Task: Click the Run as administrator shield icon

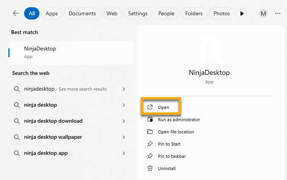Action: click(x=150, y=120)
